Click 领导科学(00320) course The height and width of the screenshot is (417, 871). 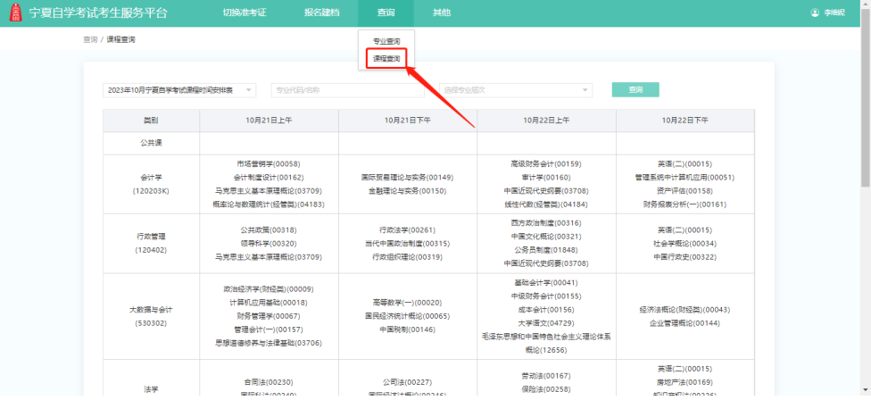point(269,244)
